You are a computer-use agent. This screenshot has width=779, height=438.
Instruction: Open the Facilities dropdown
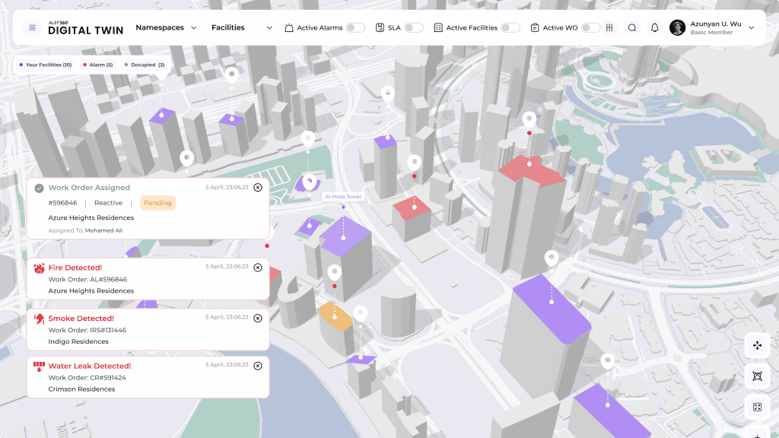coord(241,28)
